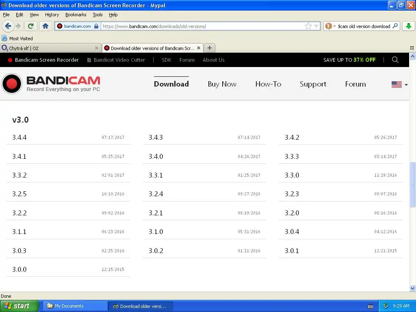Open the View menu
Screen dimensions: 416x312
pyautogui.click(x=34, y=15)
